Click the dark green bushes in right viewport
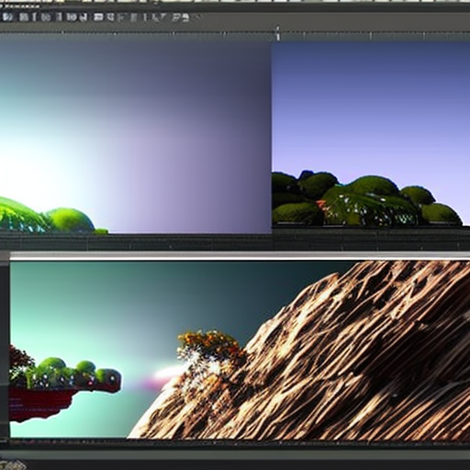Screen dimensions: 470x470 [364, 199]
